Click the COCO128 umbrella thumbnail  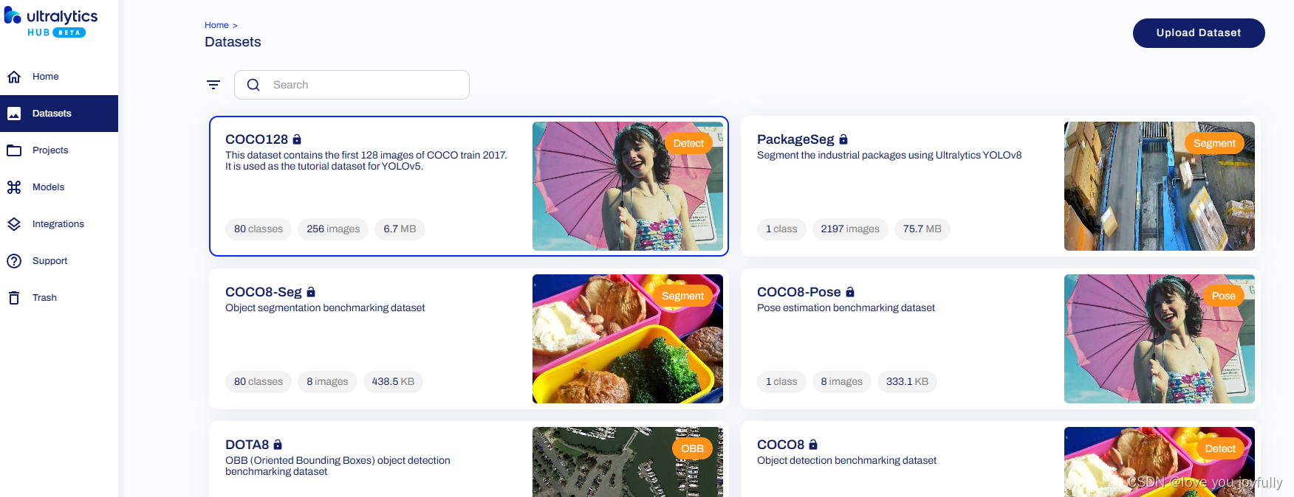[628, 186]
